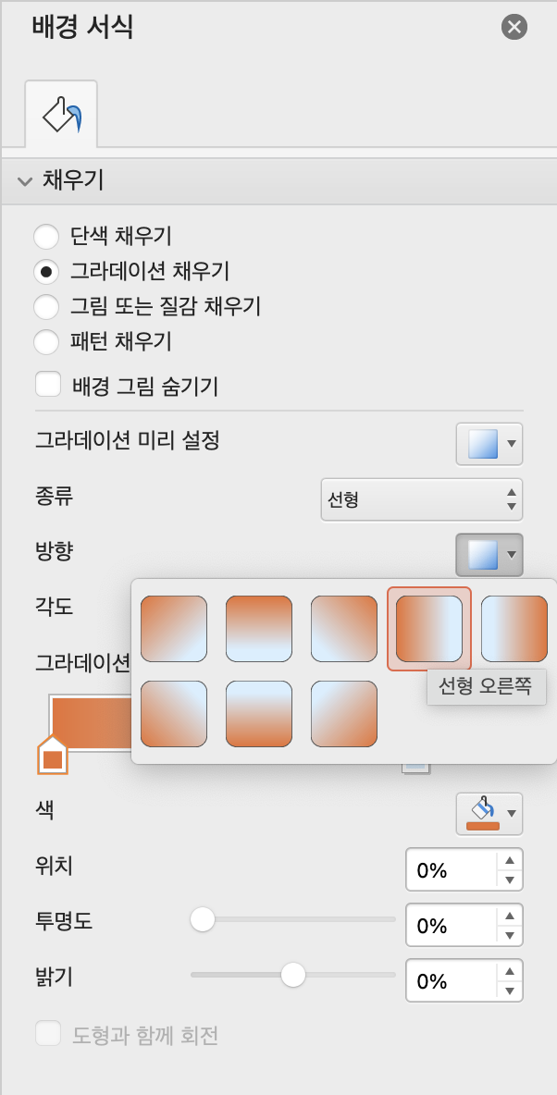Choose the linear left gradient thumbnail in top row
Viewport: 557px width, 1095px height.
coord(514,629)
